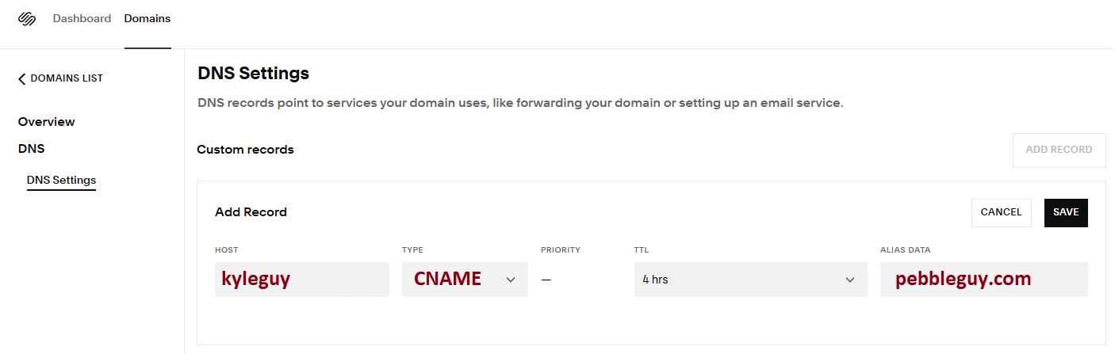Select the DNS sidebar section
The height and width of the screenshot is (354, 1115).
tap(32, 148)
